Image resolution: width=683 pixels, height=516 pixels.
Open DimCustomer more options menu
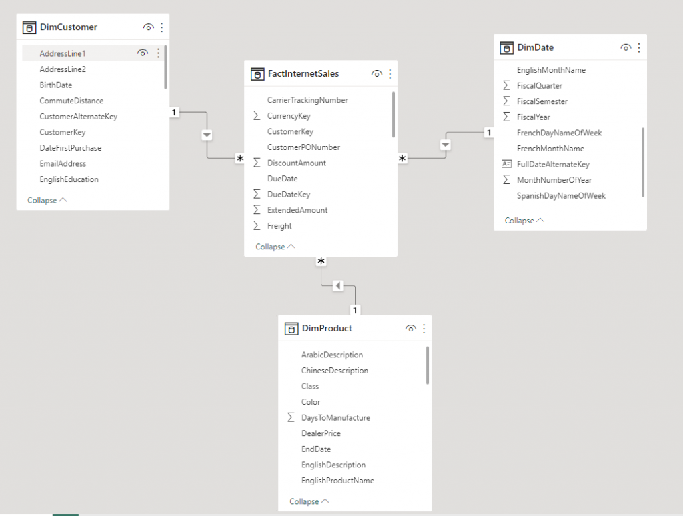[162, 27]
